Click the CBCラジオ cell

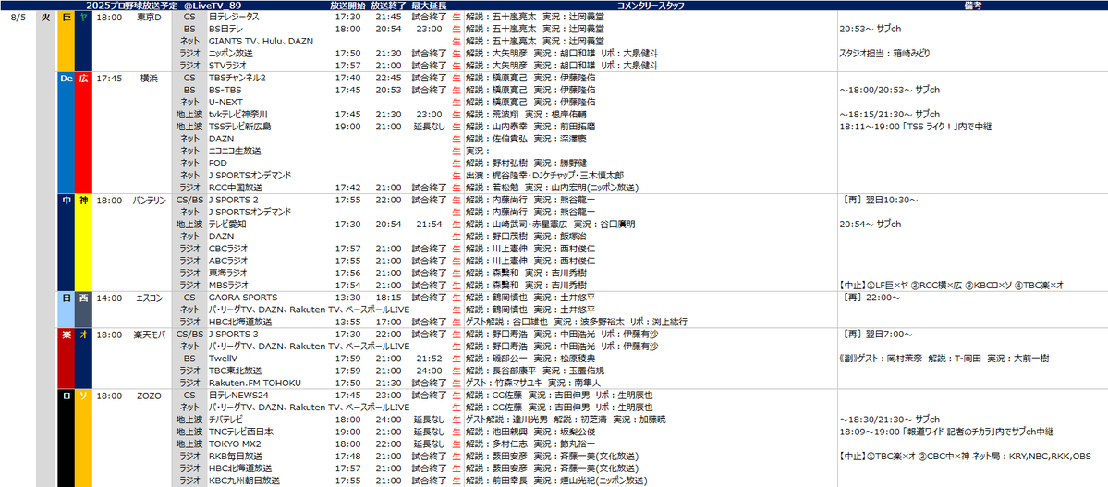click(x=228, y=248)
